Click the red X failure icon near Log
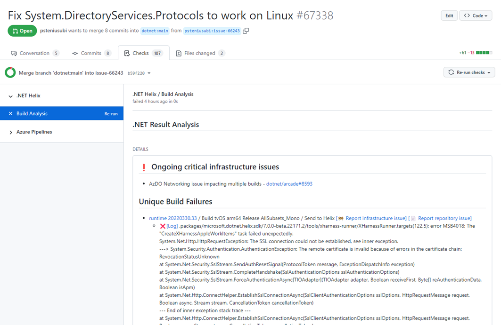 (163, 226)
